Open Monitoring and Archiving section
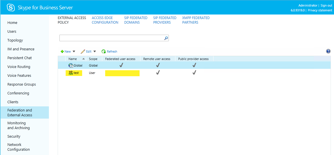Viewport: 334px width, 155px height. 18,125
